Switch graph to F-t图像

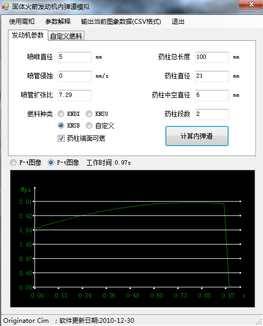[13, 162]
